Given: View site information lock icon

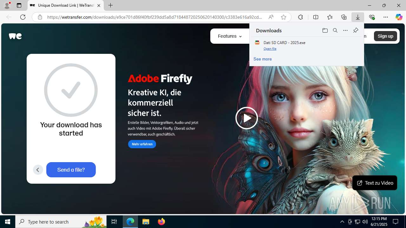Looking at the screenshot, I should coord(40,17).
